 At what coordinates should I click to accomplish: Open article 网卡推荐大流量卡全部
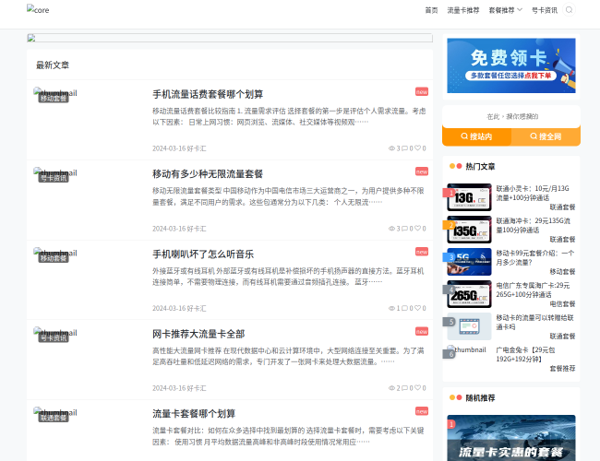(x=198, y=334)
